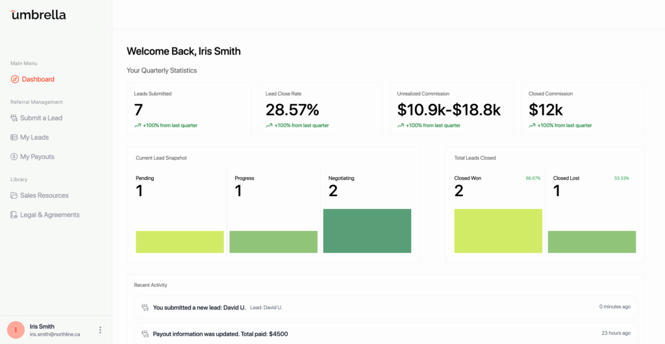Click the My Leads list icon

14,138
